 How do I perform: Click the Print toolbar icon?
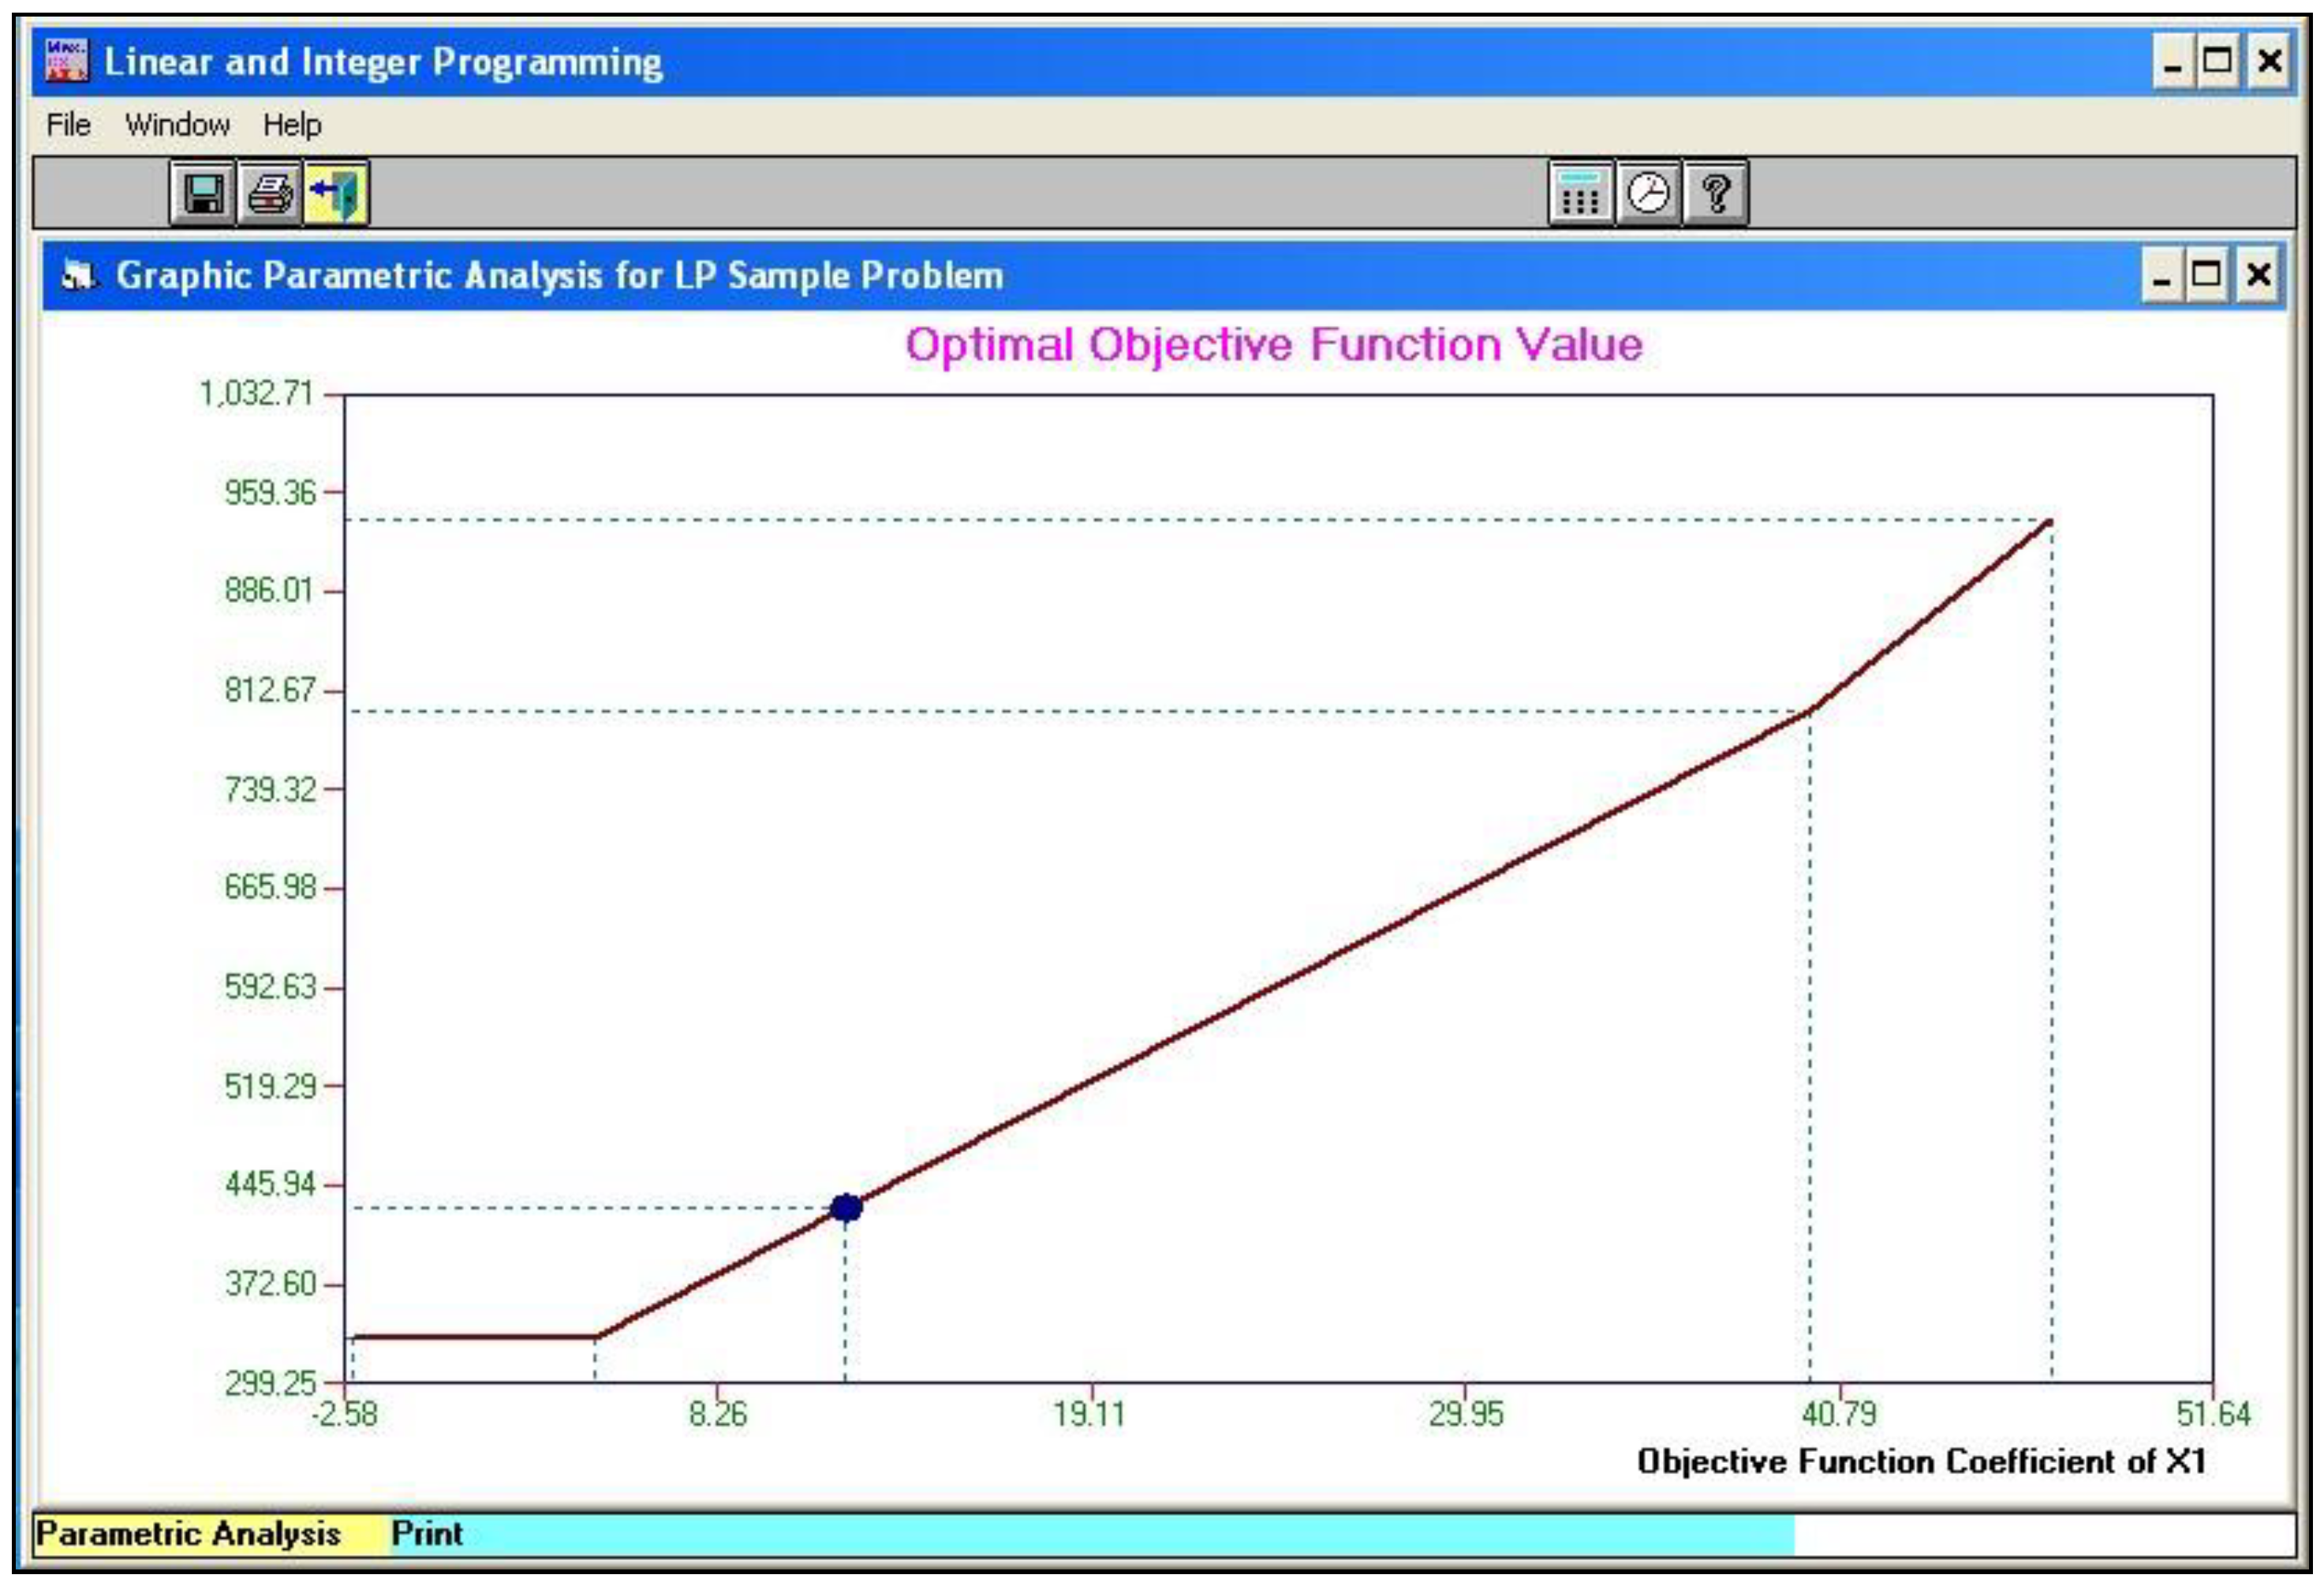(270, 193)
